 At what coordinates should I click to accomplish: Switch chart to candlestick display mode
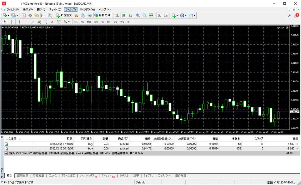pyautogui.click(x=123, y=15)
